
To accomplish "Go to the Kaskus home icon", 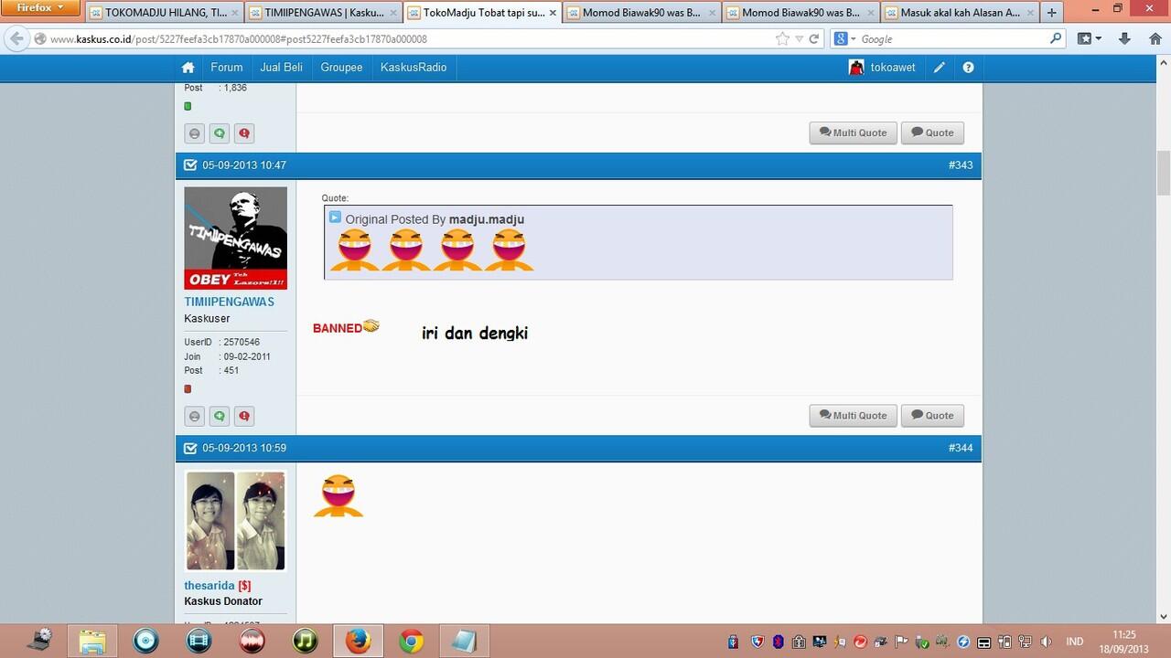I will (x=188, y=68).
